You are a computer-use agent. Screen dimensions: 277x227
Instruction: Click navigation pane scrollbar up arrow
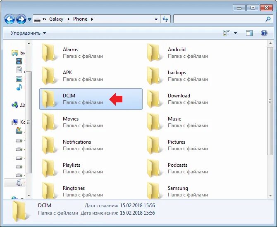tap(29, 43)
